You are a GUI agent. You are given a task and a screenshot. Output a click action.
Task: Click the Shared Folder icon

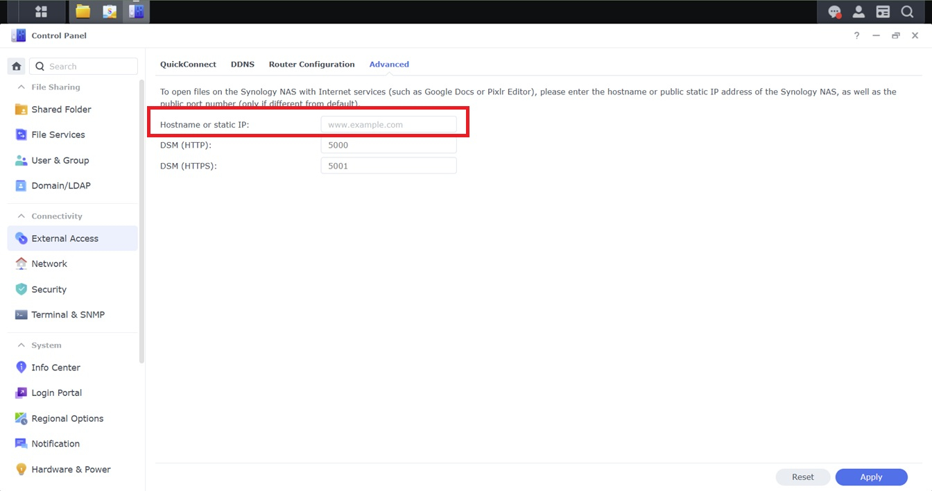(21, 110)
